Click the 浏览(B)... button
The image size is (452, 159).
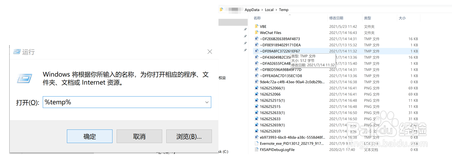point(189,136)
